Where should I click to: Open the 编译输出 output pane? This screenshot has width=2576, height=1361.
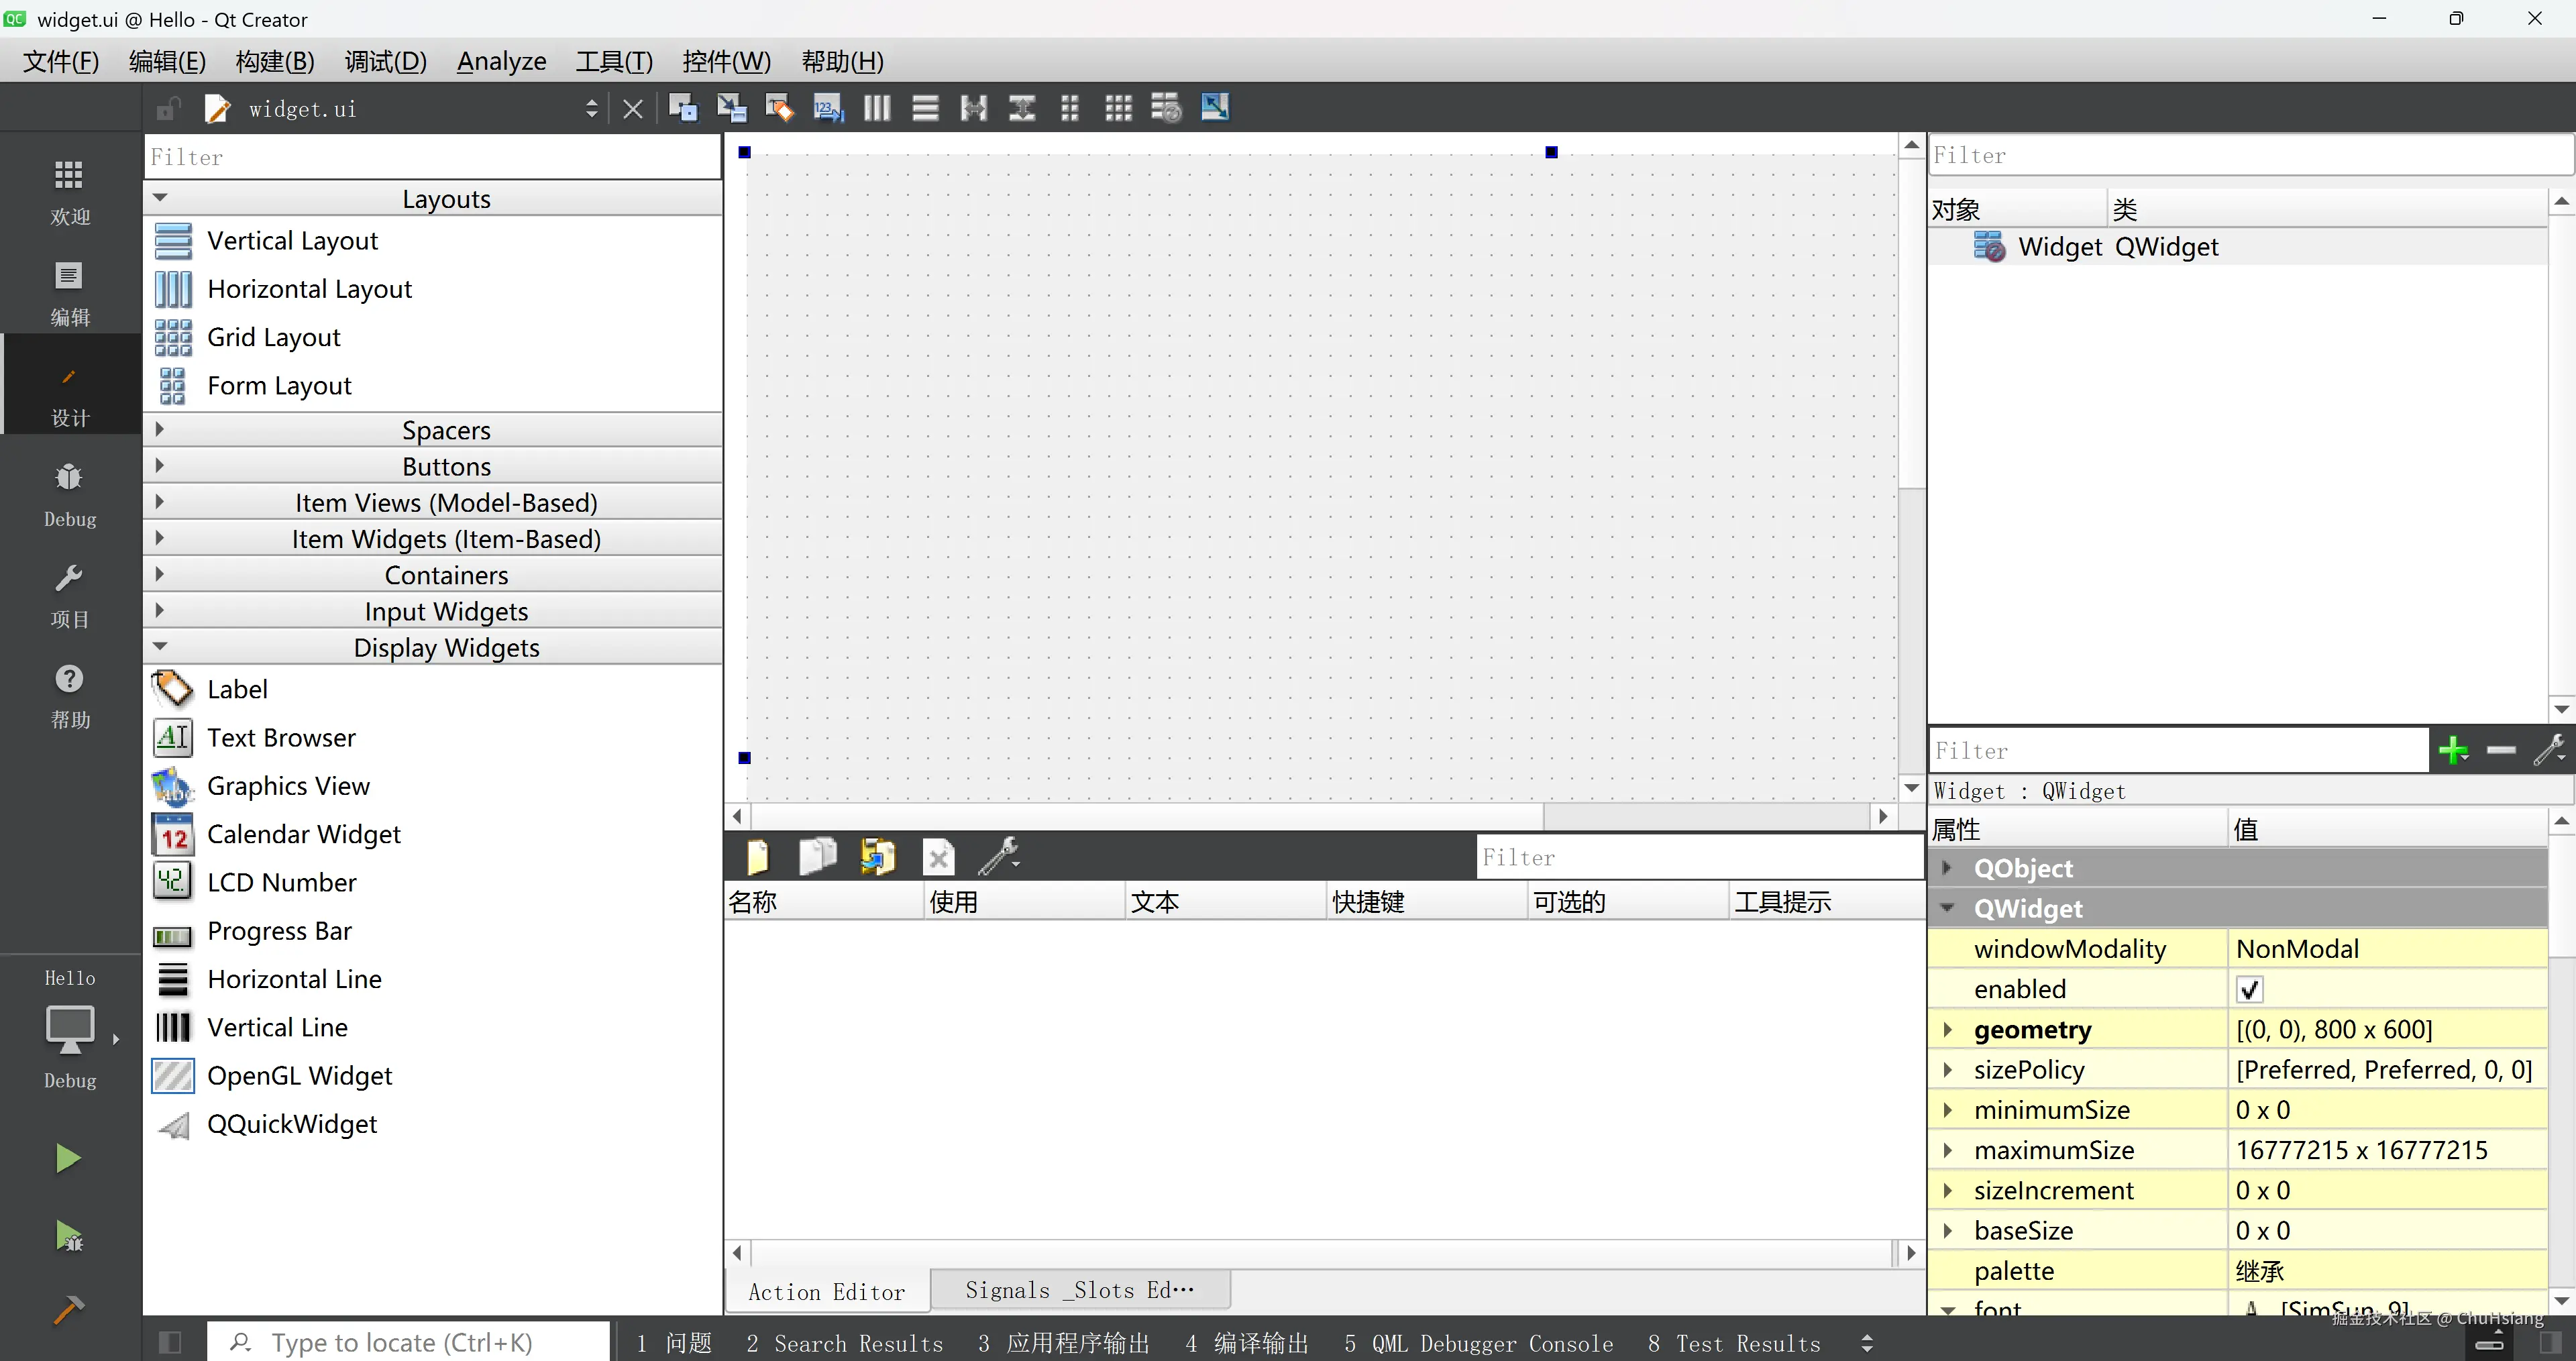point(1247,1343)
